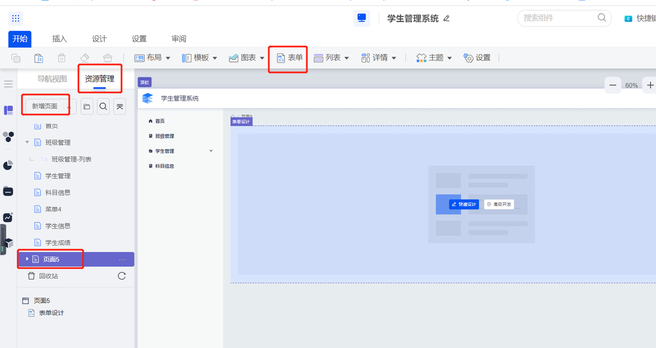This screenshot has height=348, width=656.
Task: Open the 表单 form tool
Action: pyautogui.click(x=290, y=58)
